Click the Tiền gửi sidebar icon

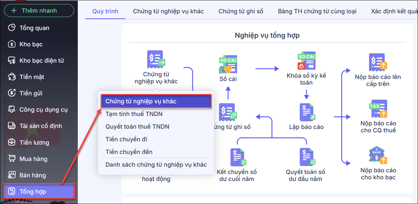(12, 93)
